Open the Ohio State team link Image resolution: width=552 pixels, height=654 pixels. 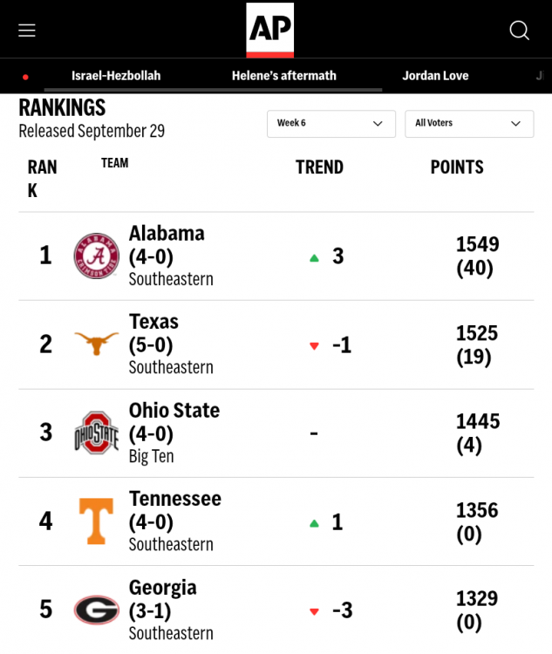[174, 411]
